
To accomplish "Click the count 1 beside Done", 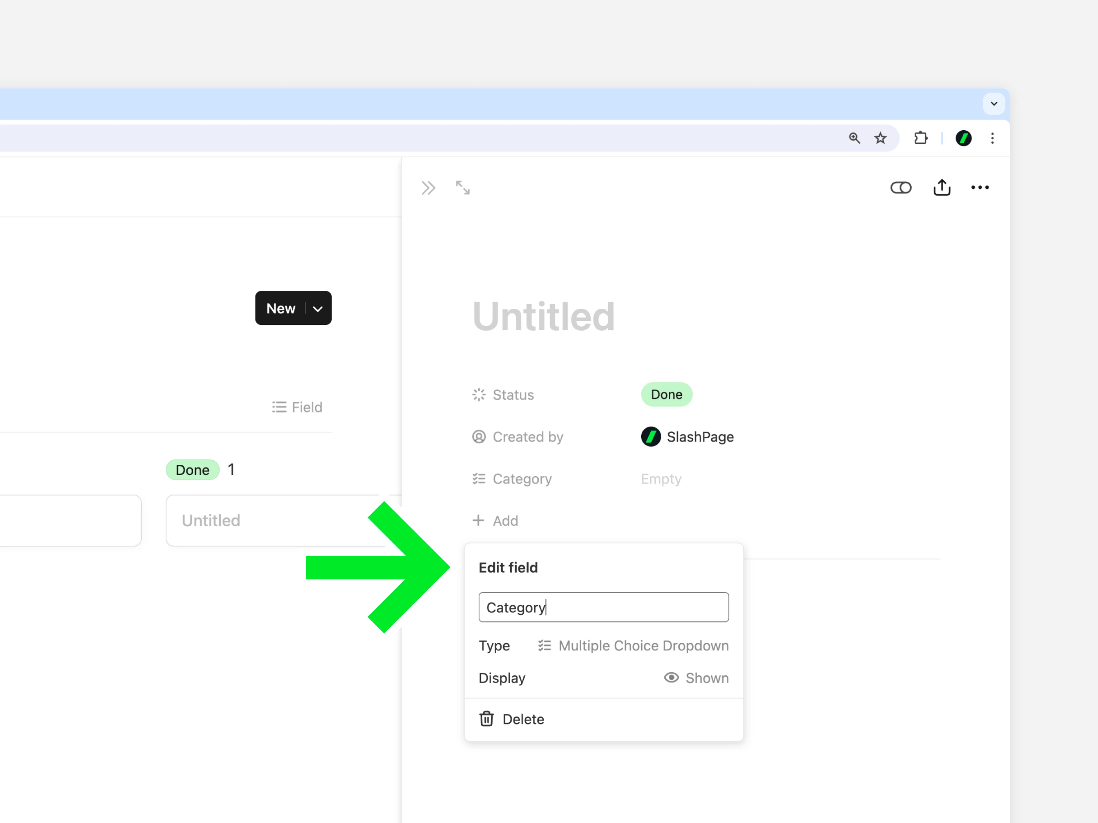I will tap(231, 469).
